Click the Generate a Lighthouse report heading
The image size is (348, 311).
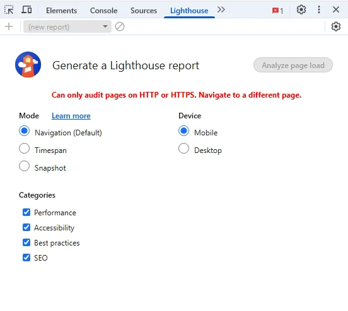click(125, 65)
